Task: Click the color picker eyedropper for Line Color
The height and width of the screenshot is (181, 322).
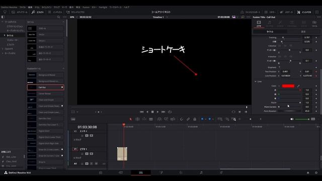Action: point(298,86)
